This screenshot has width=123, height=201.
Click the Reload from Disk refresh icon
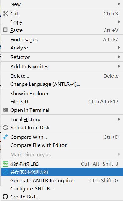[5, 127]
